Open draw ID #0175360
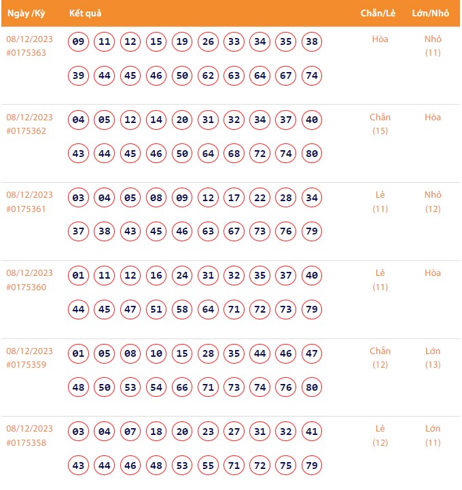 (x=26, y=287)
